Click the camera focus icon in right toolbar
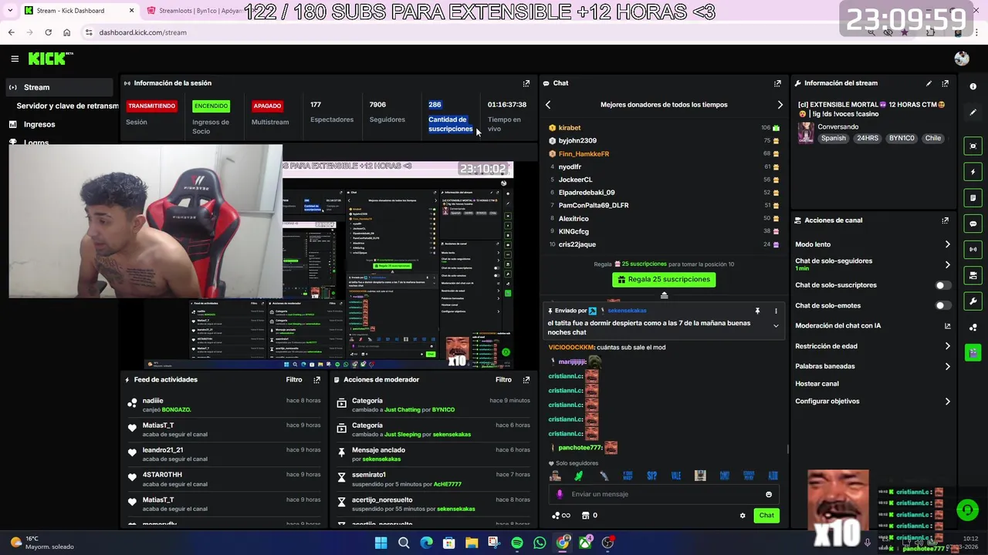Image resolution: width=988 pixels, height=555 pixels. [973, 146]
